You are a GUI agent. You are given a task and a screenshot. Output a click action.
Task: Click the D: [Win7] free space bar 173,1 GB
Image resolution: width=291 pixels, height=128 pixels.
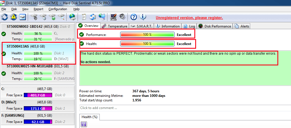(x=38, y=108)
